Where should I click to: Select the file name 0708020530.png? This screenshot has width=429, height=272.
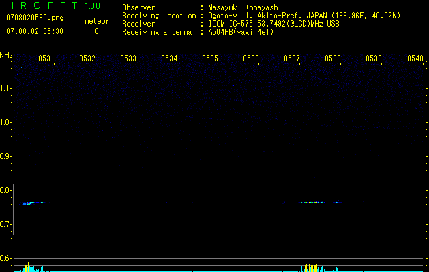tap(35, 18)
